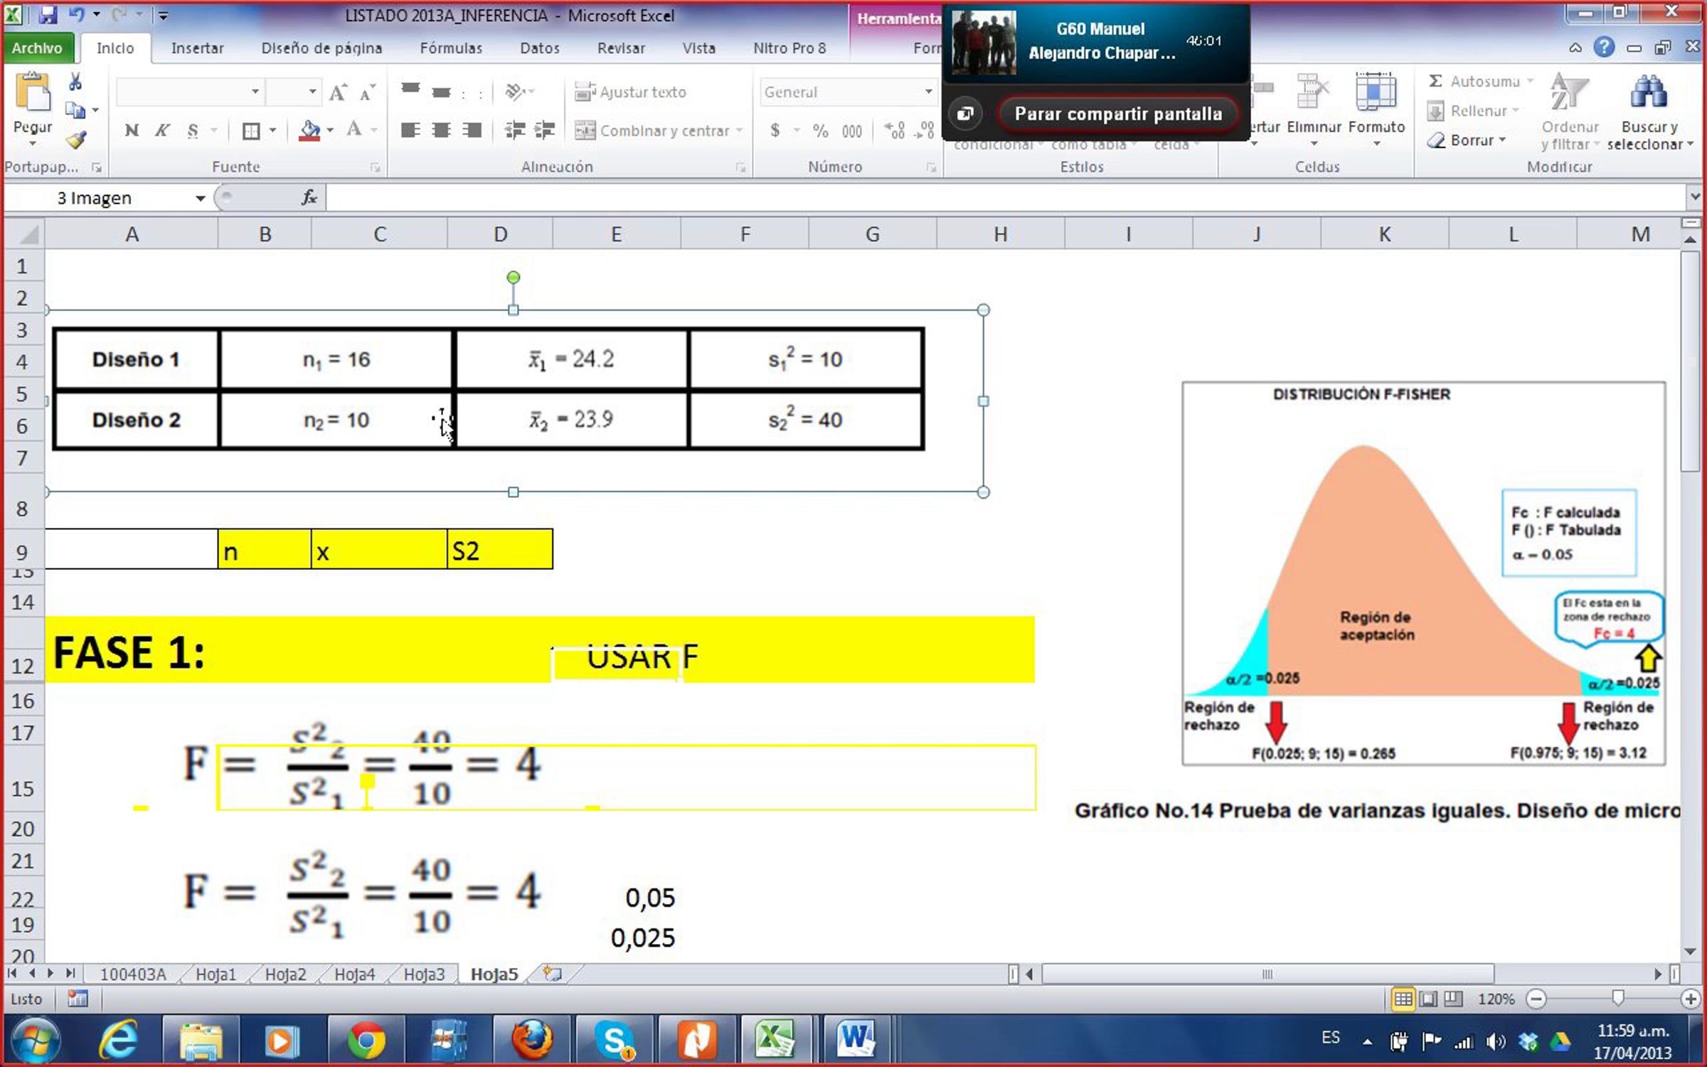Click the insert function fx icon

tap(309, 197)
